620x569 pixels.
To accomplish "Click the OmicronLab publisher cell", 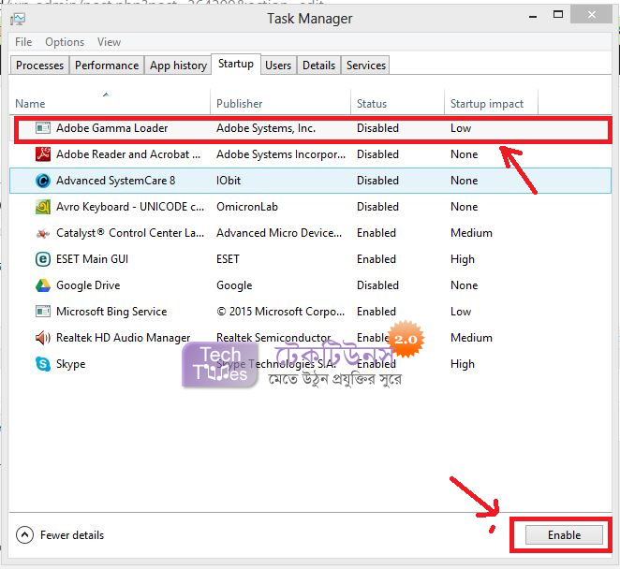I will pos(247,207).
